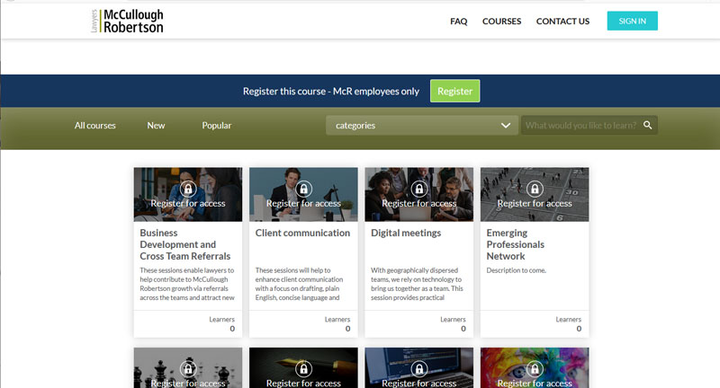Click the search magnifier icon
Screen dimensions: 720x388
pyautogui.click(x=647, y=125)
